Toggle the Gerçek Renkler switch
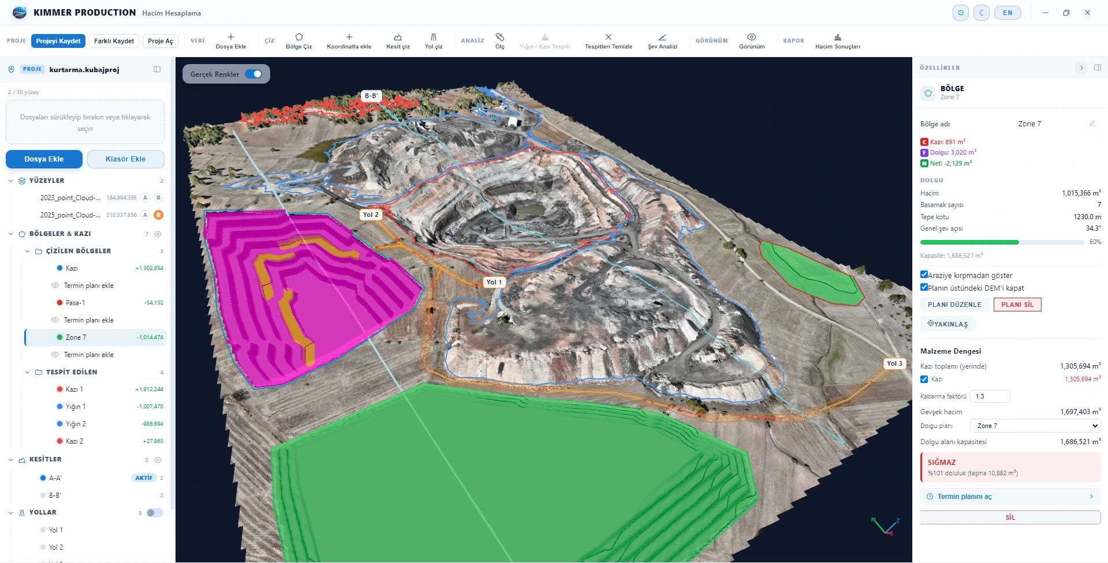1108x563 pixels. coord(253,74)
